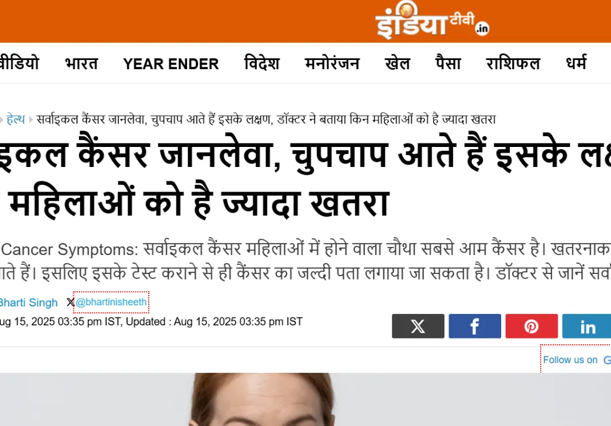This screenshot has height=426, width=611.
Task: Click the X icon beside author handle
Action: coord(70,302)
